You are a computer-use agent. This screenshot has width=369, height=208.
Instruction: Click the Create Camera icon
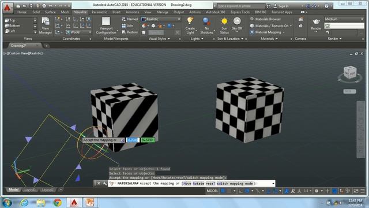tap(300, 19)
